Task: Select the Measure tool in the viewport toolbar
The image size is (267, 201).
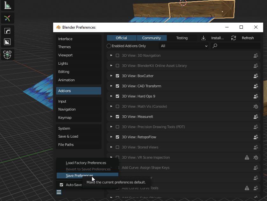Action: [x=8, y=5]
